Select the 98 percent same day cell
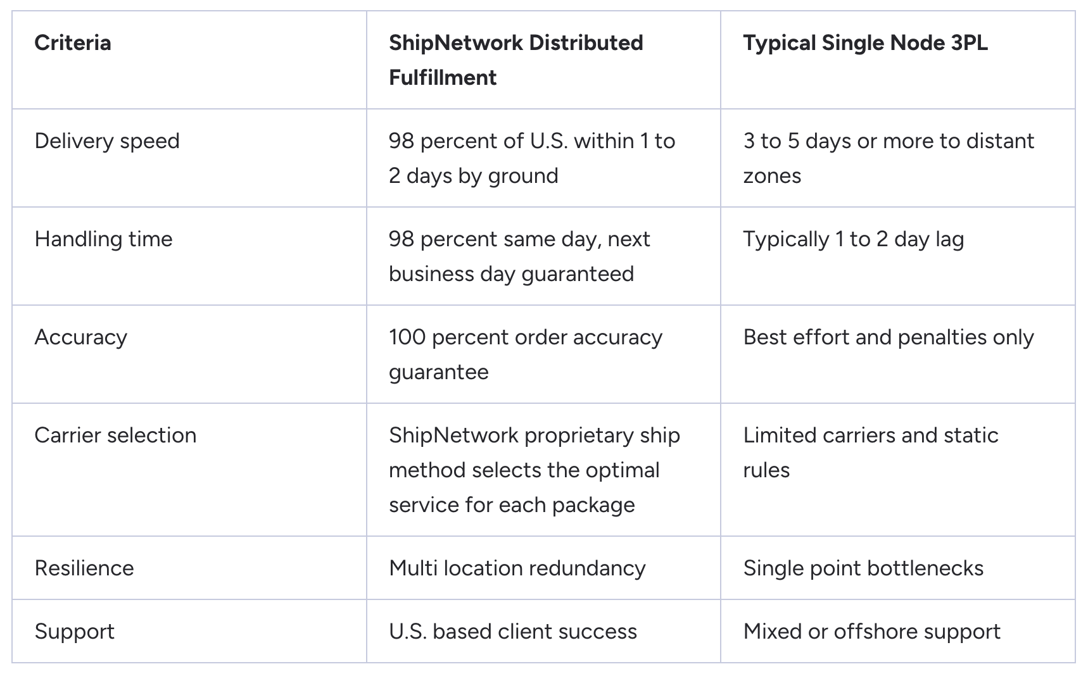Image resolution: width=1088 pixels, height=676 pixels. [519, 256]
